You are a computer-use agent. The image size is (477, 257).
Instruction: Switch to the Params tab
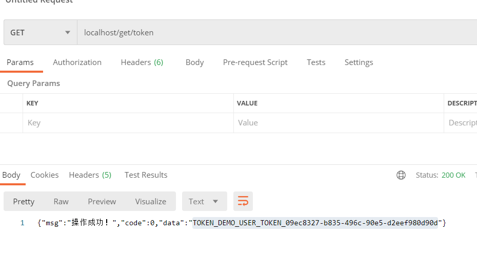pyautogui.click(x=20, y=62)
